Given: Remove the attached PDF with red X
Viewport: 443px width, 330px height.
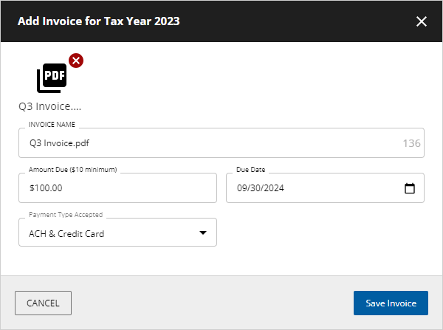Looking at the screenshot, I should [x=76, y=61].
